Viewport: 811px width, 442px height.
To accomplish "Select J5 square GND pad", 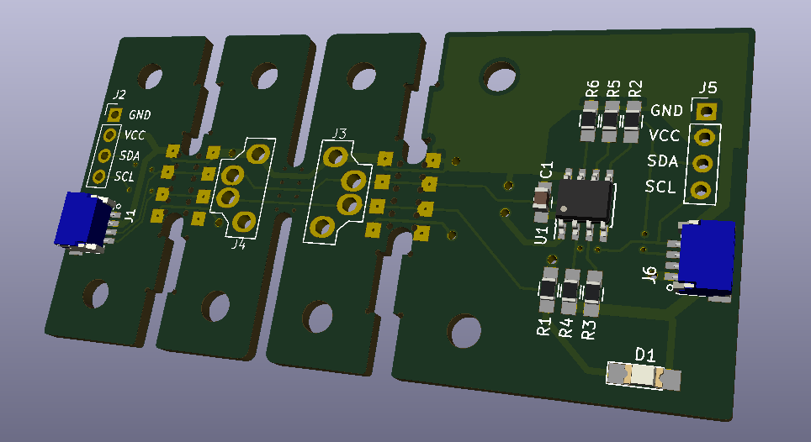I will pyautogui.click(x=707, y=111).
